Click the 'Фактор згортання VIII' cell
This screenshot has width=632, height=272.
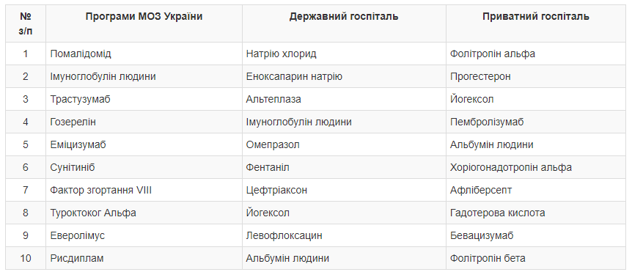(x=144, y=190)
